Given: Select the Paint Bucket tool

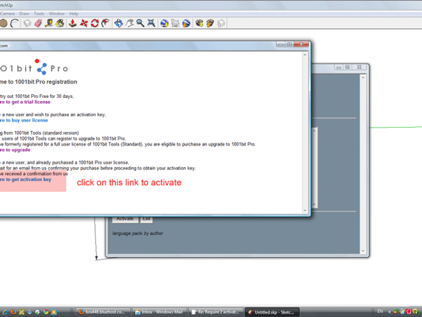Looking at the screenshot, I should coord(60,23).
